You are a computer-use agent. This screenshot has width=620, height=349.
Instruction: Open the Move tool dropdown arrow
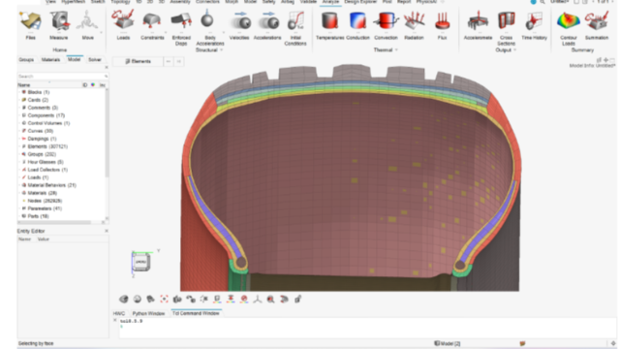(x=101, y=32)
